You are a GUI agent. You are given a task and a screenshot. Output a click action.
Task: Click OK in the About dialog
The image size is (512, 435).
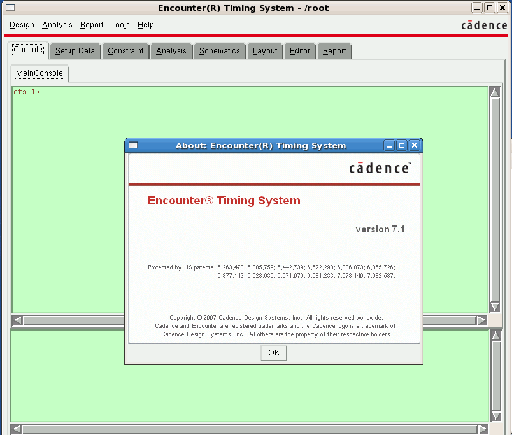pos(274,353)
